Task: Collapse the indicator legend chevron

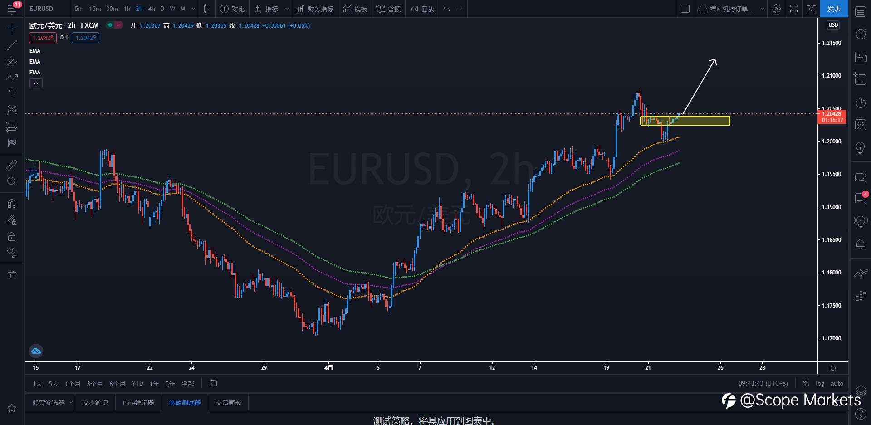Action: [36, 83]
